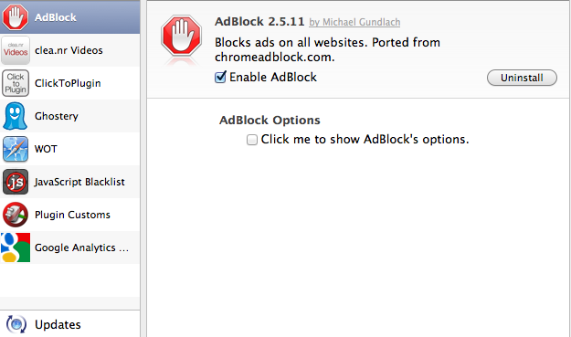Screen dimensions: 571x337
Task: Open the ClickToPlugin icon in list
Action: (16, 83)
